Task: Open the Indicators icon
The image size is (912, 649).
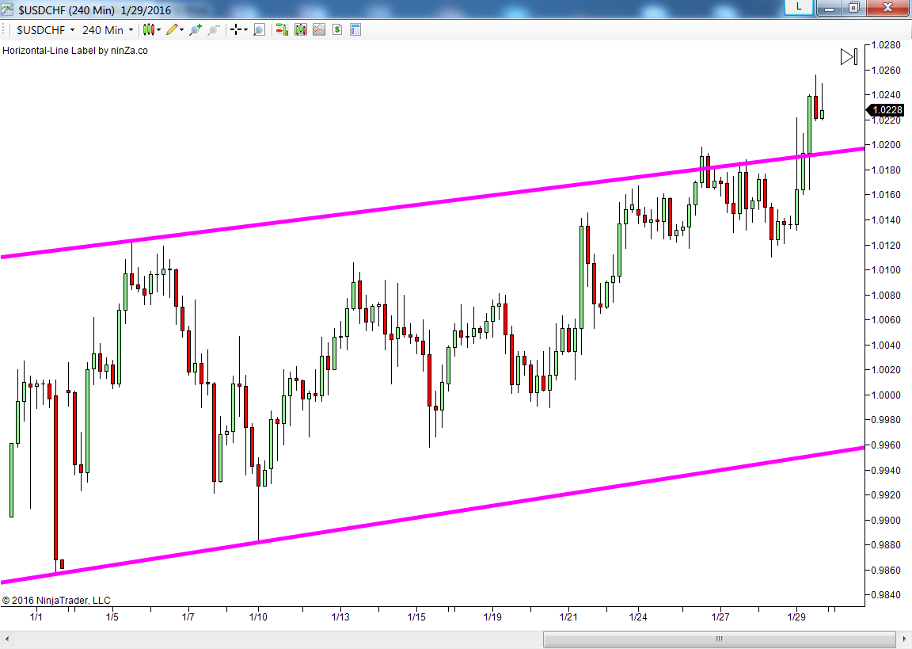Action: pos(319,29)
